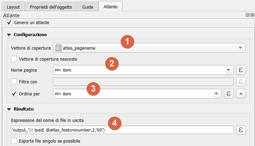
Task: Click the table layer icon for atlas_pagename
Action: pos(59,48)
